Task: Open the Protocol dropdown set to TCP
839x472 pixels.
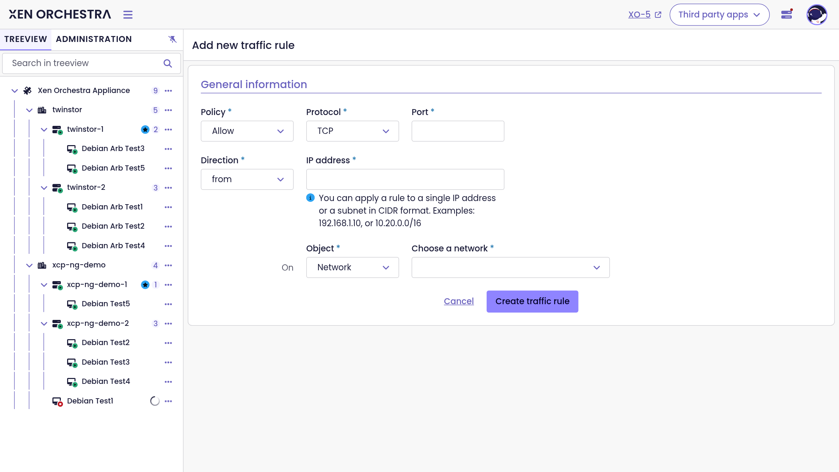Action: (352, 131)
